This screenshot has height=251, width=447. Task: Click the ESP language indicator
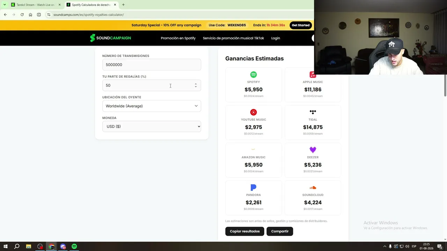click(x=414, y=246)
